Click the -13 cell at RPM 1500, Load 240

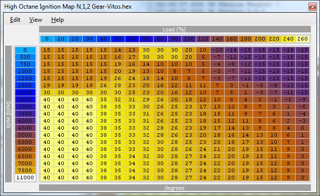tap(288, 86)
